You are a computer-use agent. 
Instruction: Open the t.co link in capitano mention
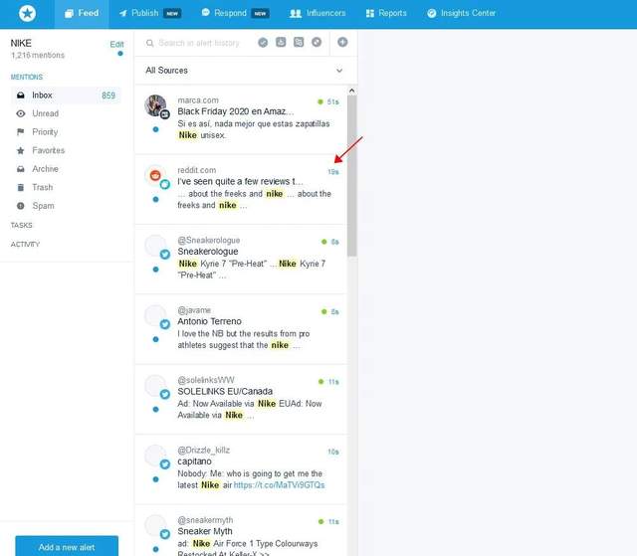(x=279, y=485)
